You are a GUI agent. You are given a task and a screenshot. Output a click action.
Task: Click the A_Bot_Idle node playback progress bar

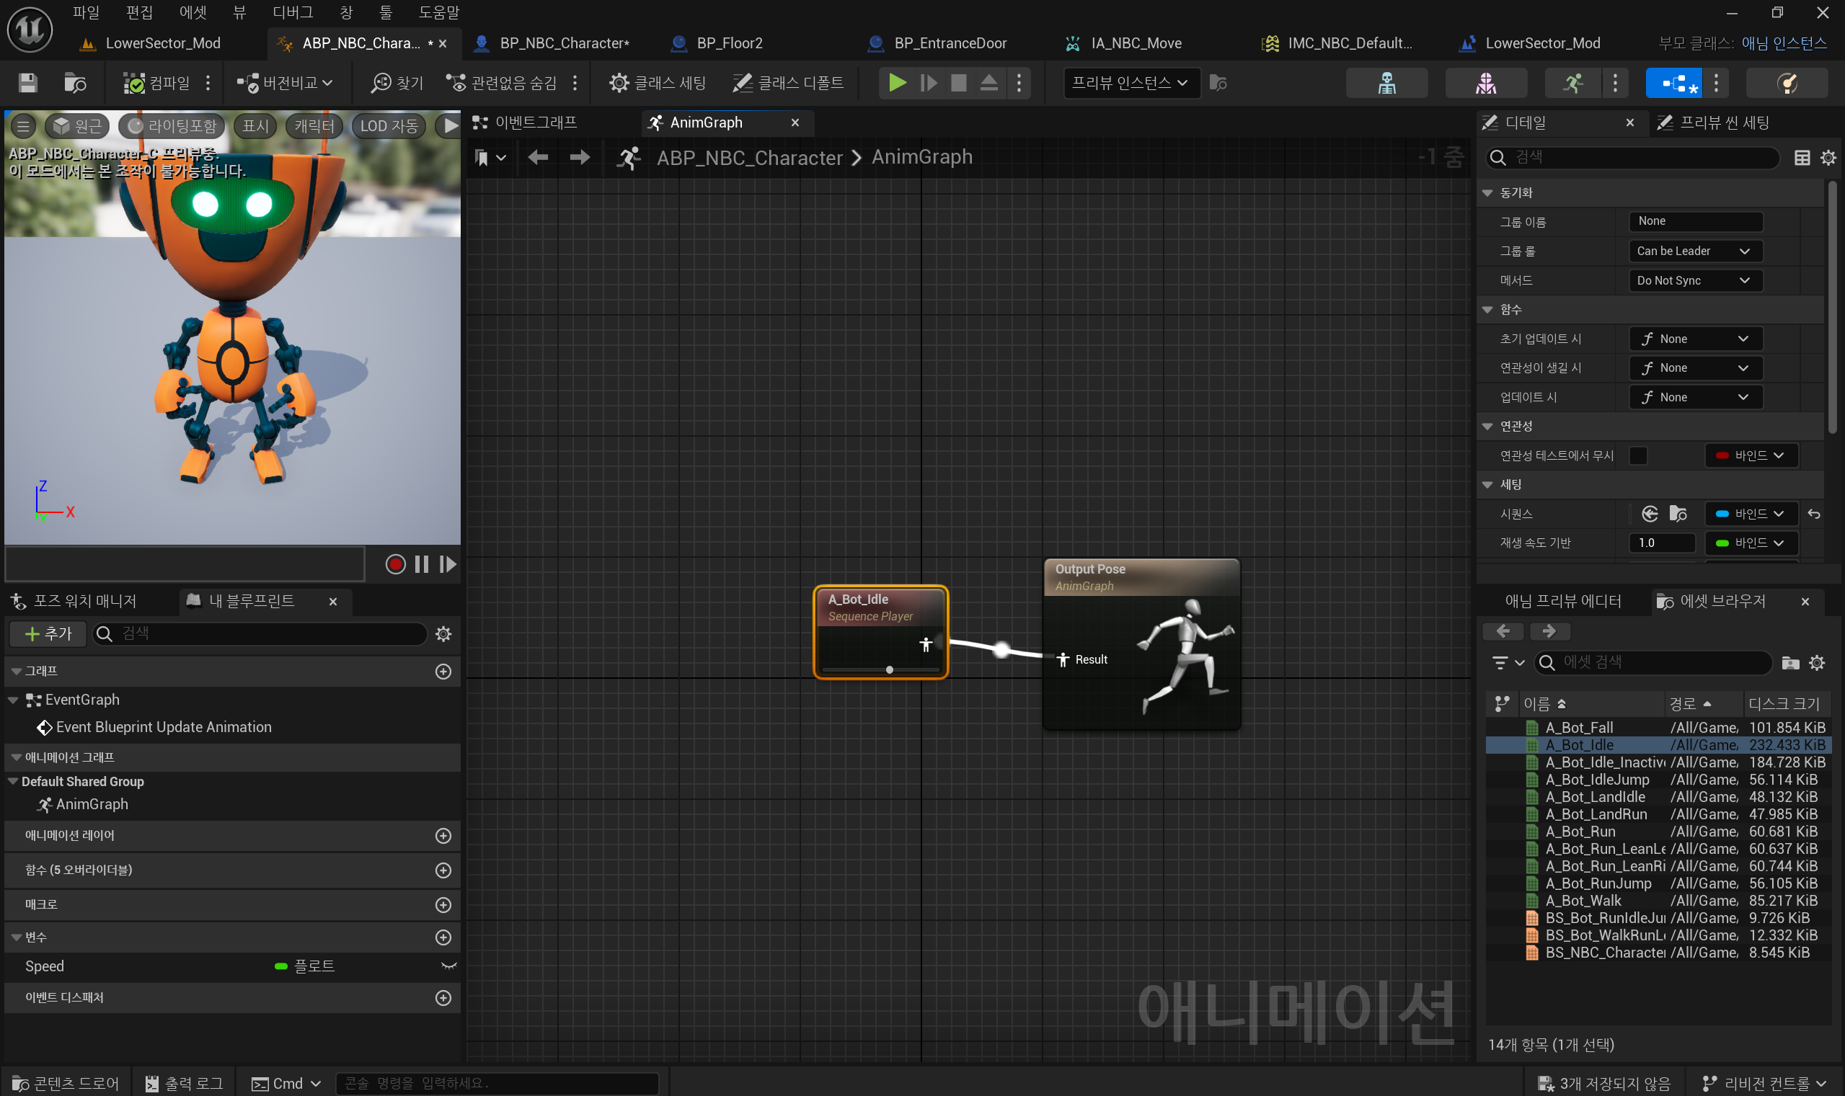tap(881, 670)
